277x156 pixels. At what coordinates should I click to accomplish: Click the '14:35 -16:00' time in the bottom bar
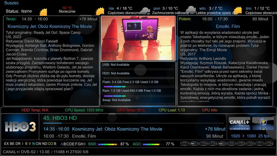56,129
